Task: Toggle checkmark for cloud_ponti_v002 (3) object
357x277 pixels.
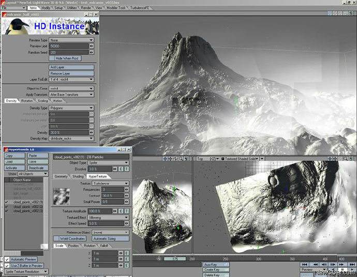Action: point(7,211)
